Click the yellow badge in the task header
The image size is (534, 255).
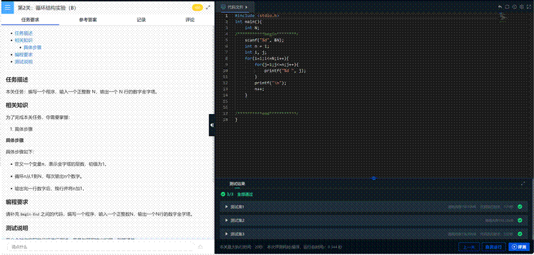pos(197,8)
